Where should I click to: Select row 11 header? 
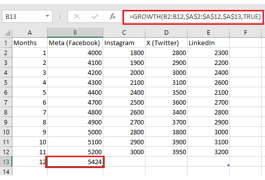[x=6, y=142]
